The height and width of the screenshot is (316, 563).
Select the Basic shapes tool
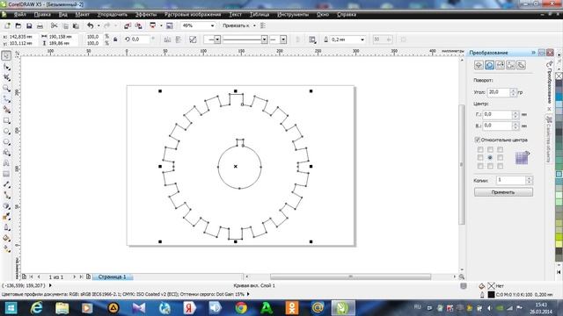(x=6, y=153)
